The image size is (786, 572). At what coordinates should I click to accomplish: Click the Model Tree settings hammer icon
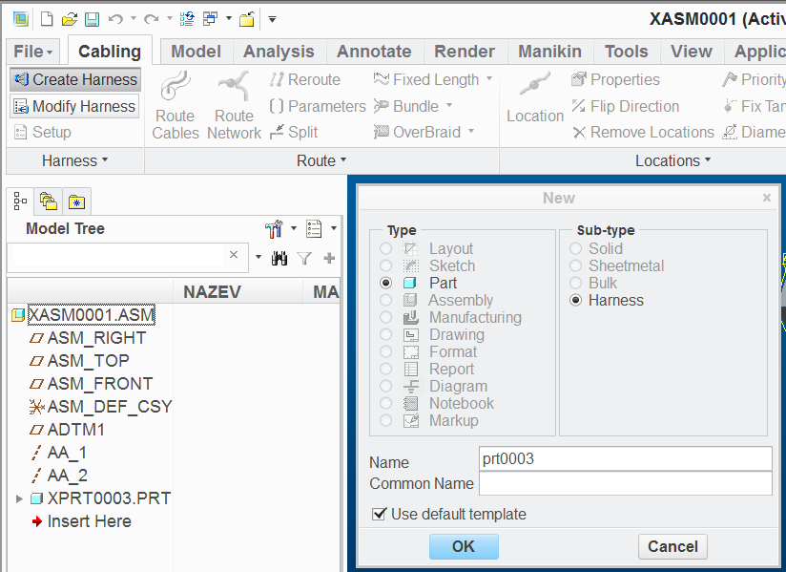click(274, 229)
